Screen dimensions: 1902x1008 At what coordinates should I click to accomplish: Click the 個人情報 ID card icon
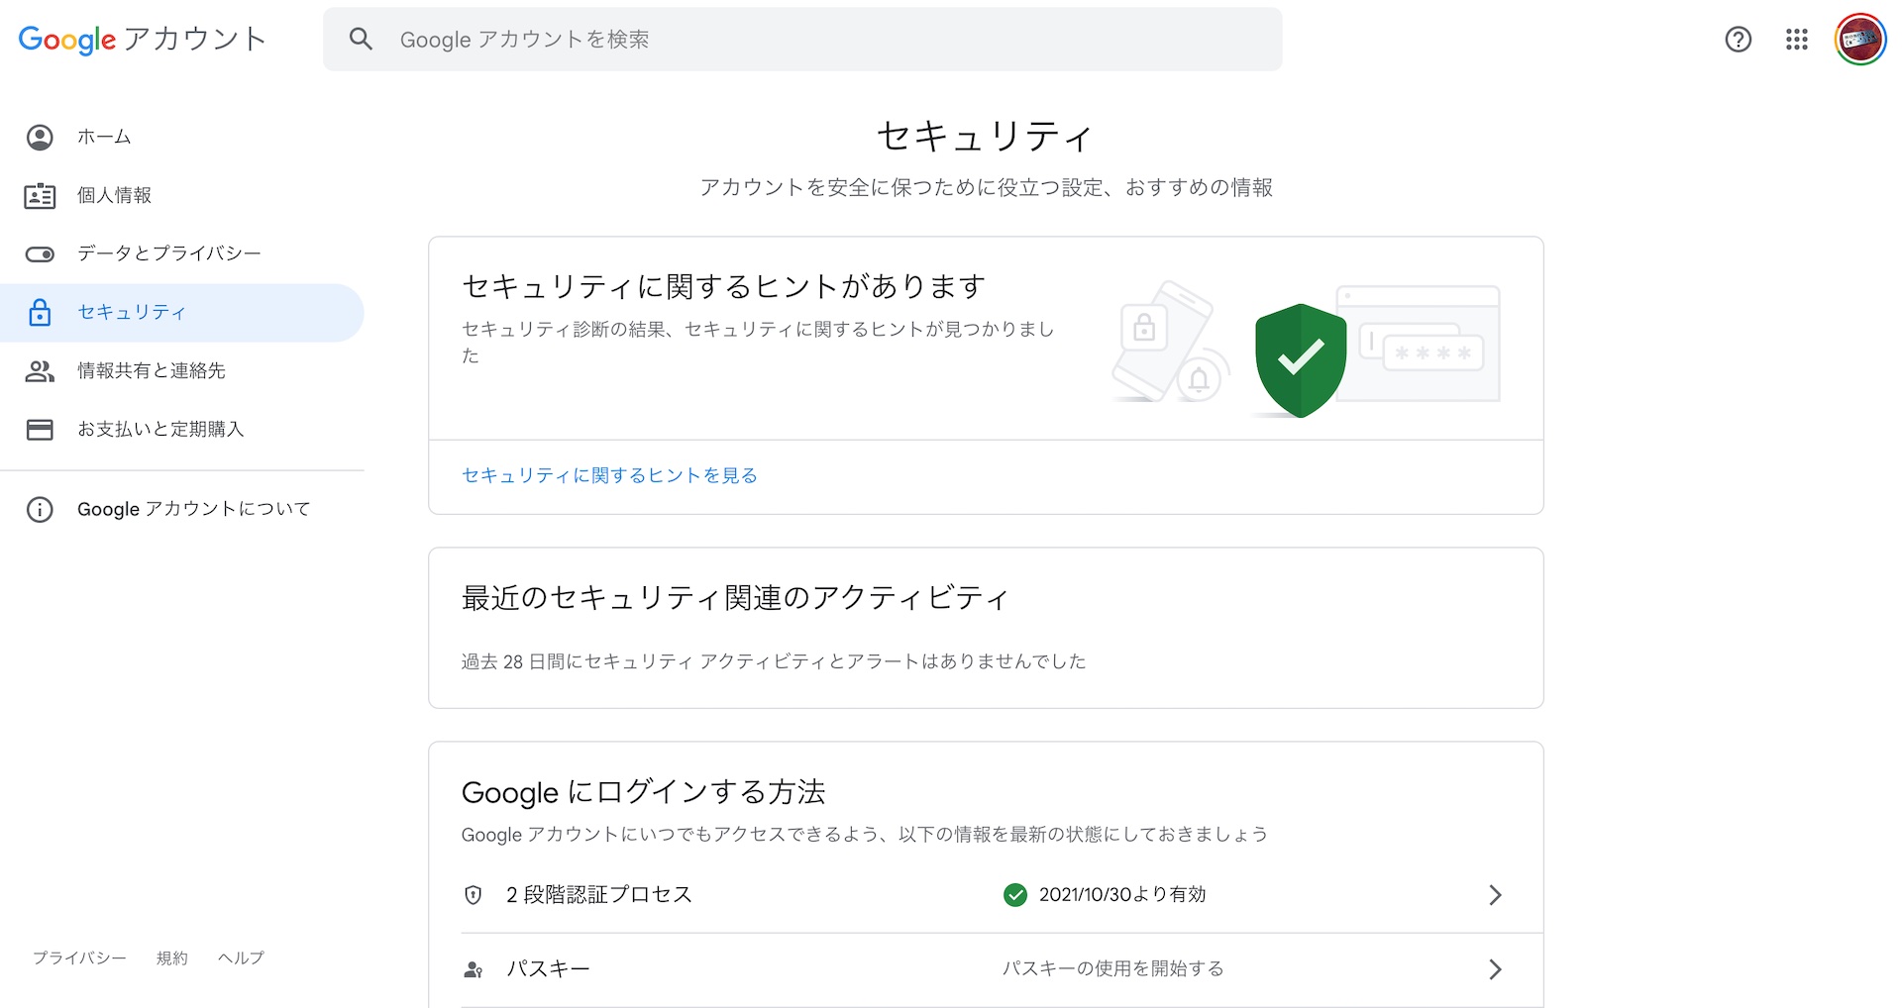point(40,196)
